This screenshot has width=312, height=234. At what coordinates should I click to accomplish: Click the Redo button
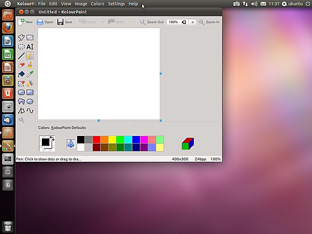click(x=116, y=22)
